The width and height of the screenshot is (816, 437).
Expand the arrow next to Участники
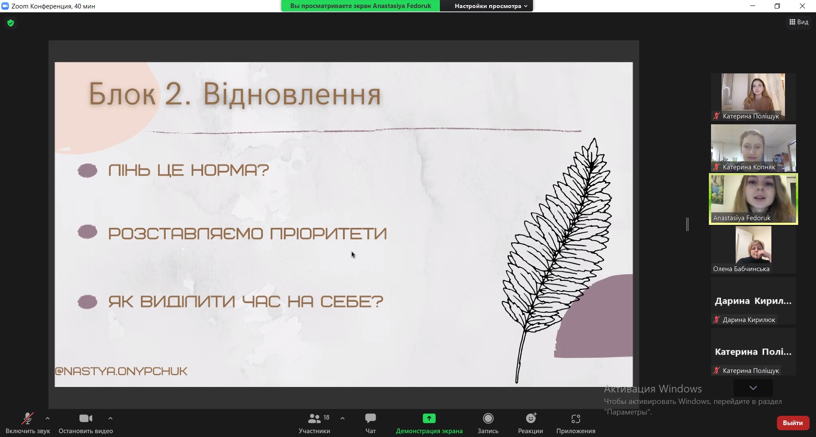coord(343,418)
